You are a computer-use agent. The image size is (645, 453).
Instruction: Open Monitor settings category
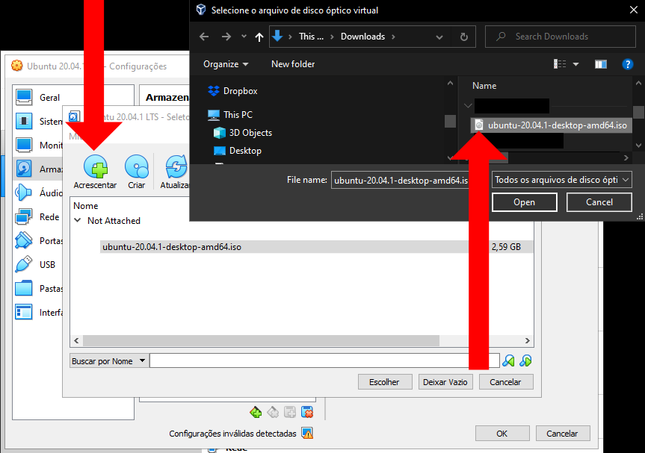[x=38, y=145]
